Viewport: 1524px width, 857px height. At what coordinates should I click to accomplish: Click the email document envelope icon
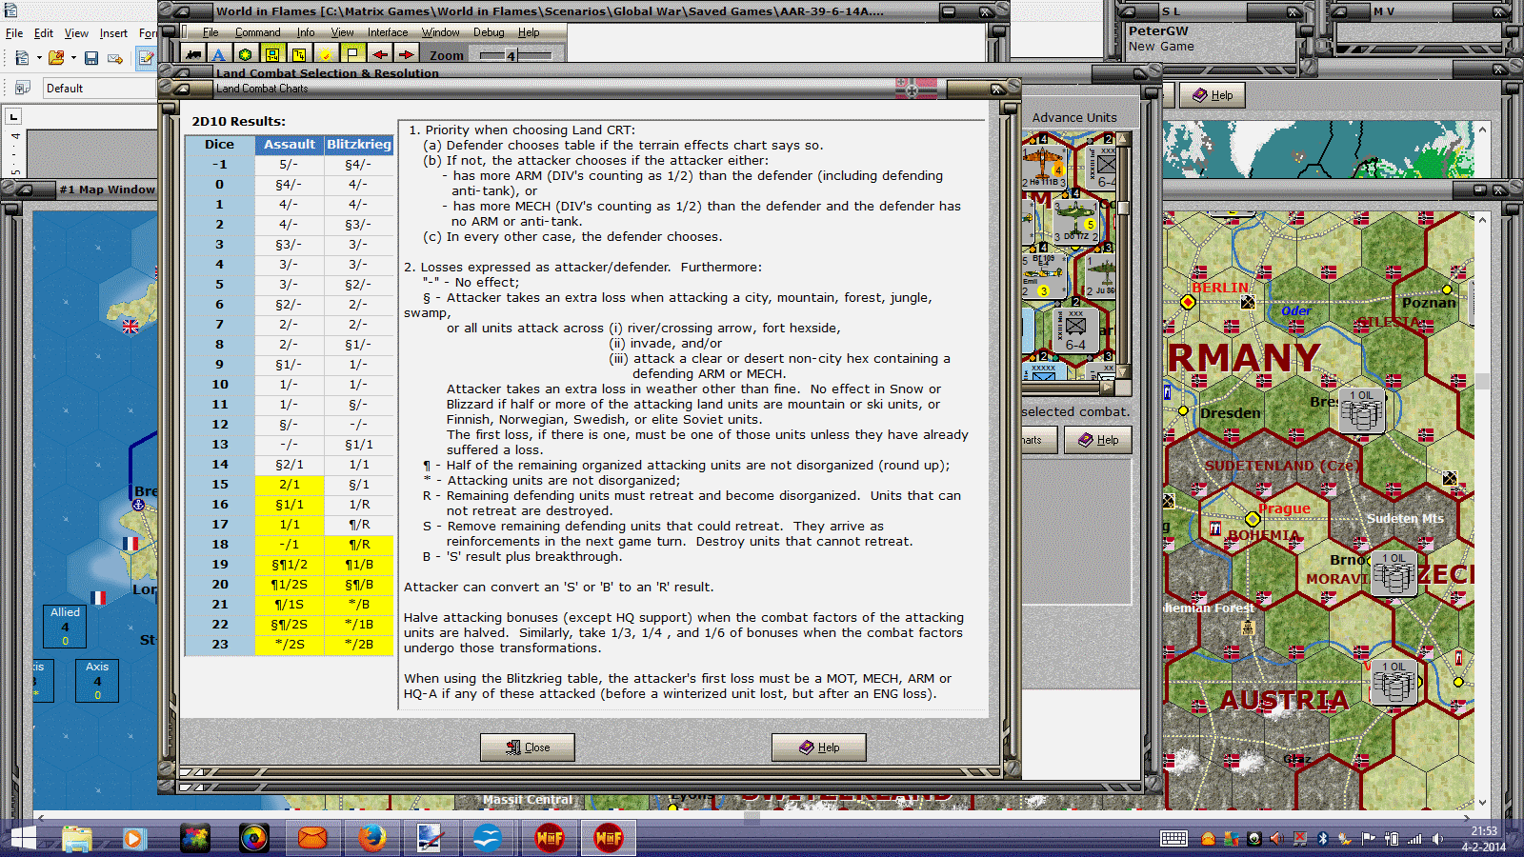(x=115, y=58)
